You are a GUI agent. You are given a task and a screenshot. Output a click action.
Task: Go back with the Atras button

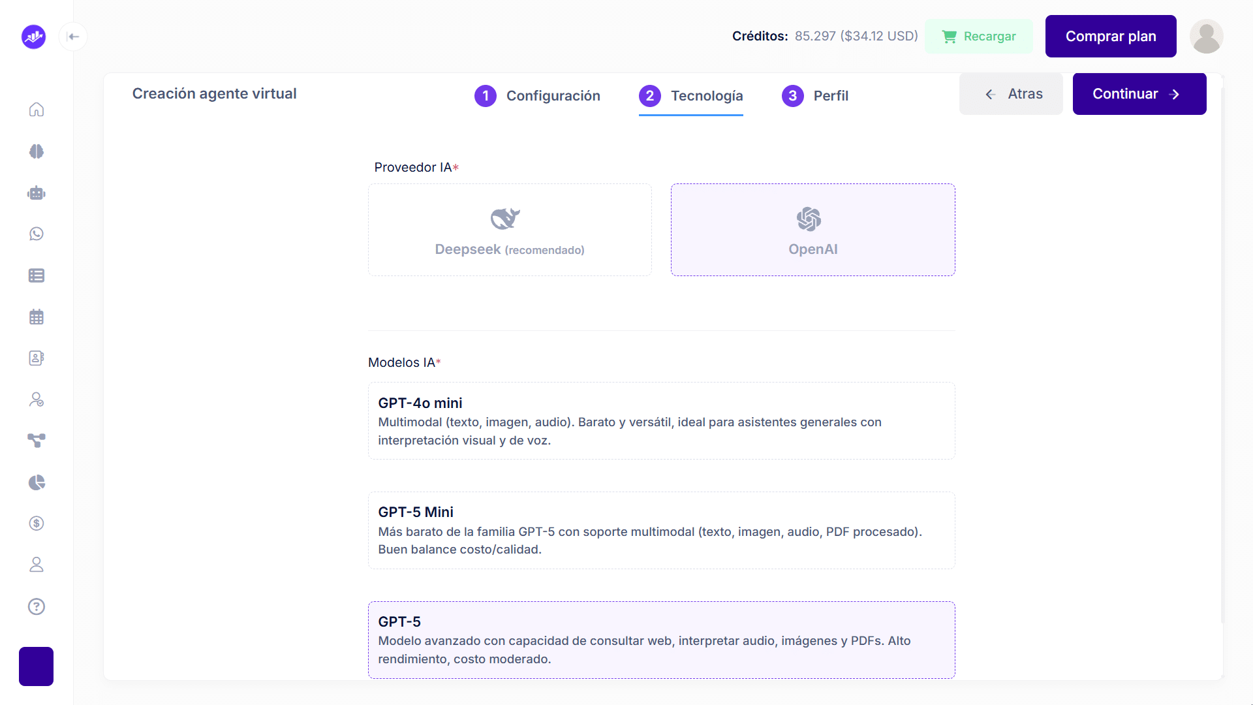[1011, 94]
